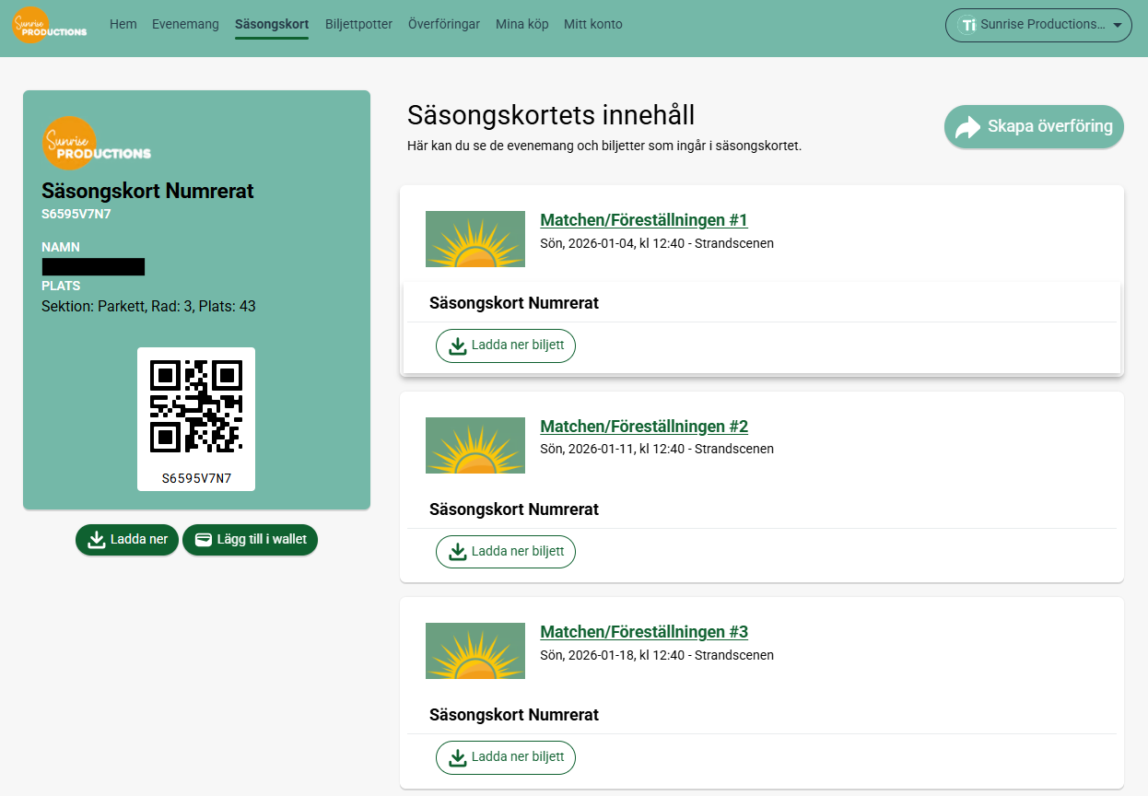Click the download icon for Matchen/Föreställningen #3 ticket
The image size is (1148, 796).
[458, 757]
